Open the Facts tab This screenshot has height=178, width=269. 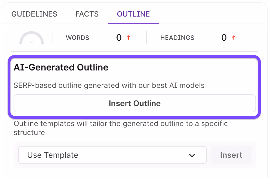click(87, 14)
